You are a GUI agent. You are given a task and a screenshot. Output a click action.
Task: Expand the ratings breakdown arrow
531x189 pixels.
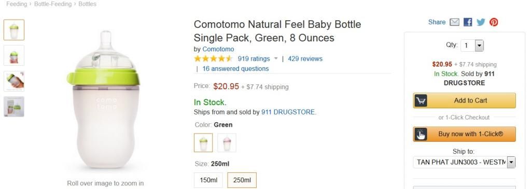click(276, 59)
